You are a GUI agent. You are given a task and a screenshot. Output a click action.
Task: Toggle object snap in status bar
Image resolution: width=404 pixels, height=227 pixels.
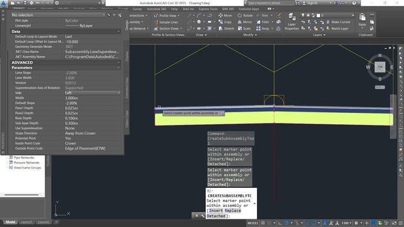[x=313, y=223]
